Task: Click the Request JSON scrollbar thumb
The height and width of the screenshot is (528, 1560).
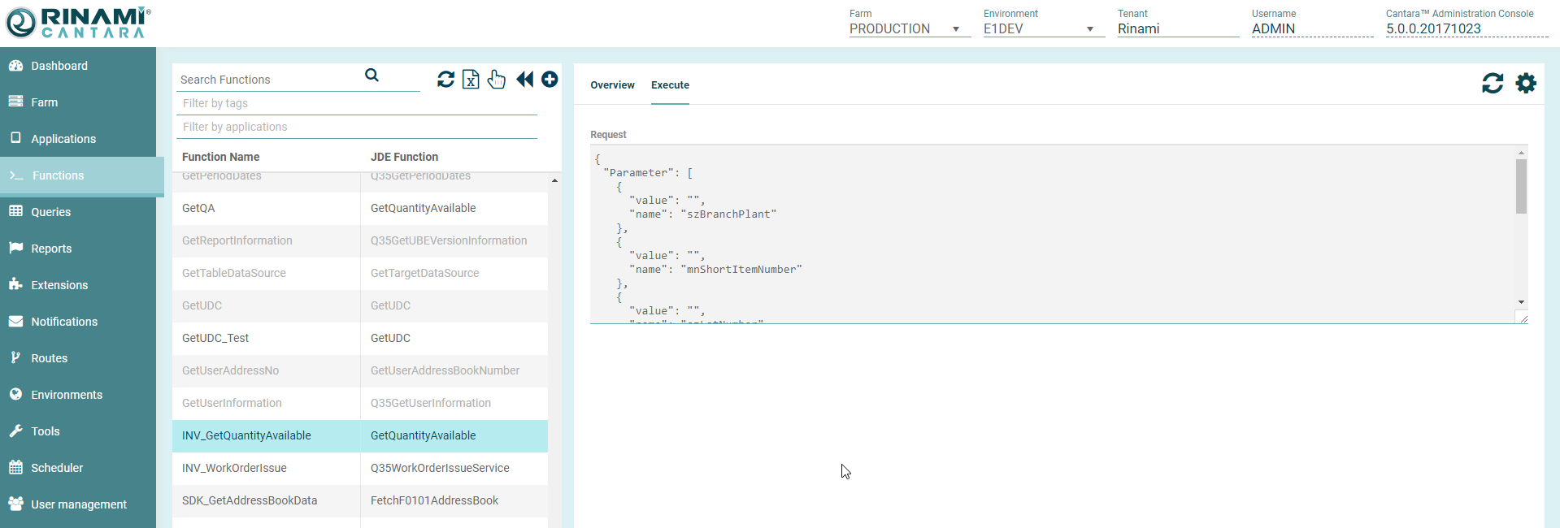Action: (1521, 186)
